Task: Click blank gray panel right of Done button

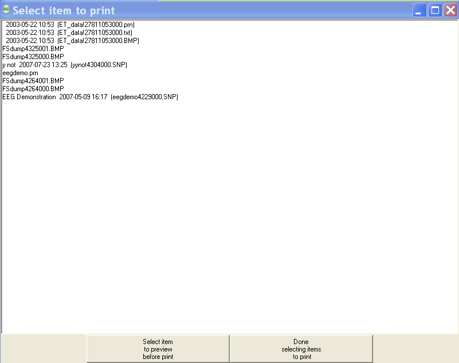Action: pyautogui.click(x=415, y=349)
